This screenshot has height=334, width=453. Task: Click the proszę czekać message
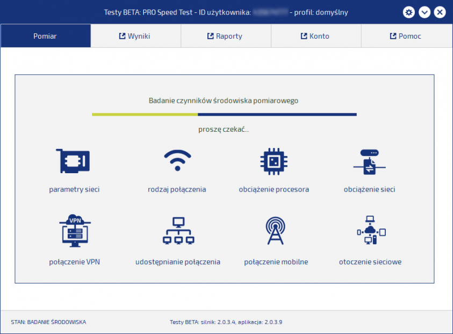click(224, 129)
